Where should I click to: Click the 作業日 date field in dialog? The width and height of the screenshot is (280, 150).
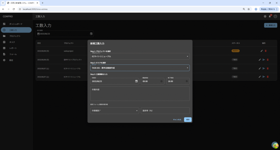115,81
